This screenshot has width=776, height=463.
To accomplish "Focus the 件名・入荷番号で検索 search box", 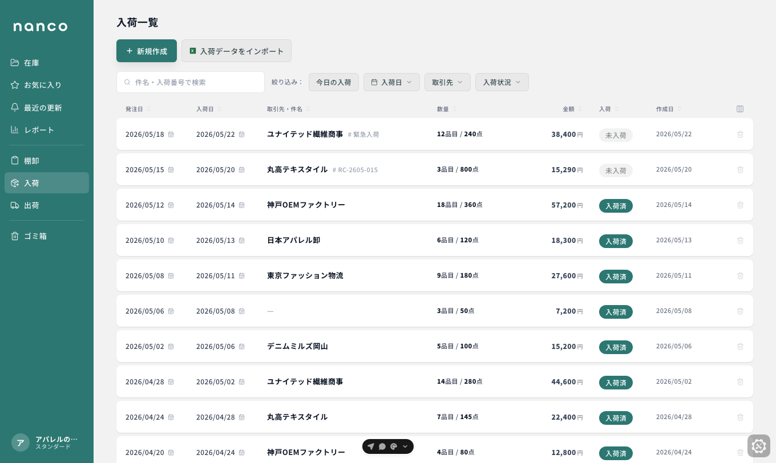I will [x=191, y=82].
